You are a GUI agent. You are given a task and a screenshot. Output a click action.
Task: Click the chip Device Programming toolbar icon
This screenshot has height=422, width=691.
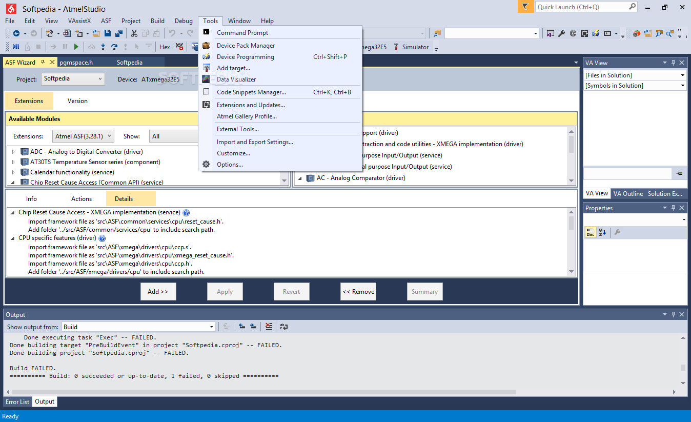pyautogui.click(x=584, y=33)
